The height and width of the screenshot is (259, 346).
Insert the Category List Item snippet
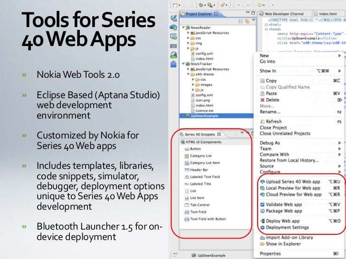pos(202,163)
